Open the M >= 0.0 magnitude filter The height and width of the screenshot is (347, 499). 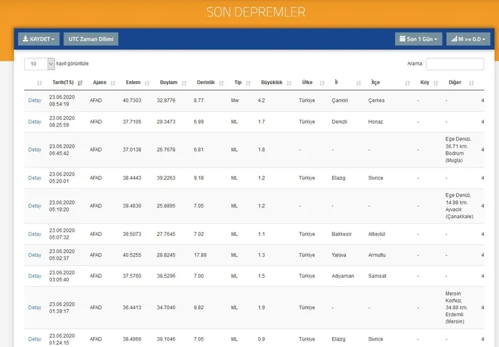tap(468, 39)
